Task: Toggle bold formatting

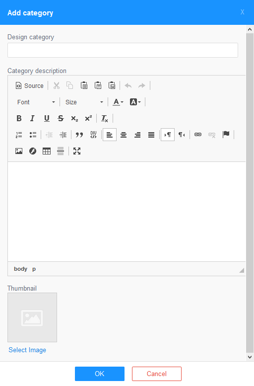Action: click(19, 118)
